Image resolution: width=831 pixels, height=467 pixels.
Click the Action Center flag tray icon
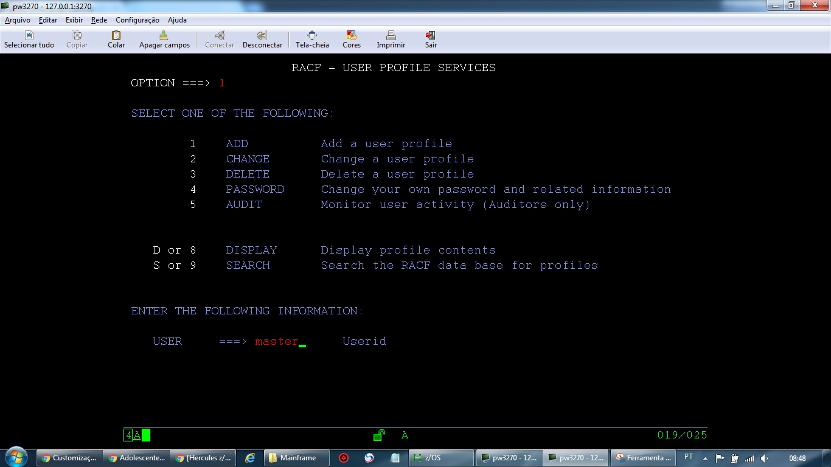click(x=720, y=458)
